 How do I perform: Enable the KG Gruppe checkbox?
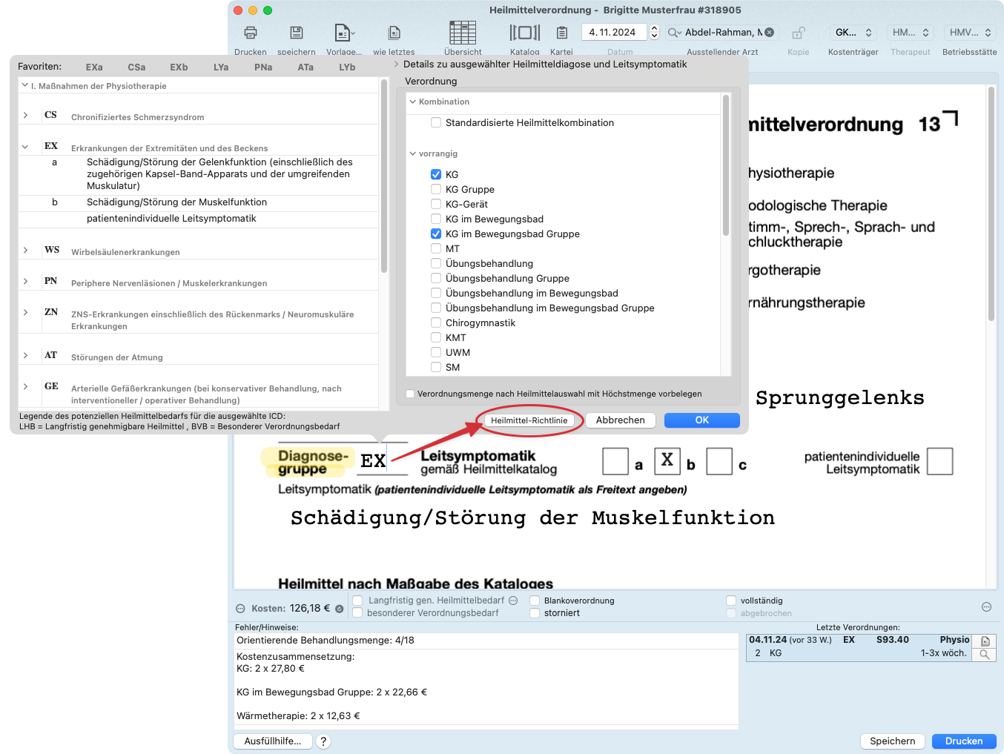[x=436, y=189]
